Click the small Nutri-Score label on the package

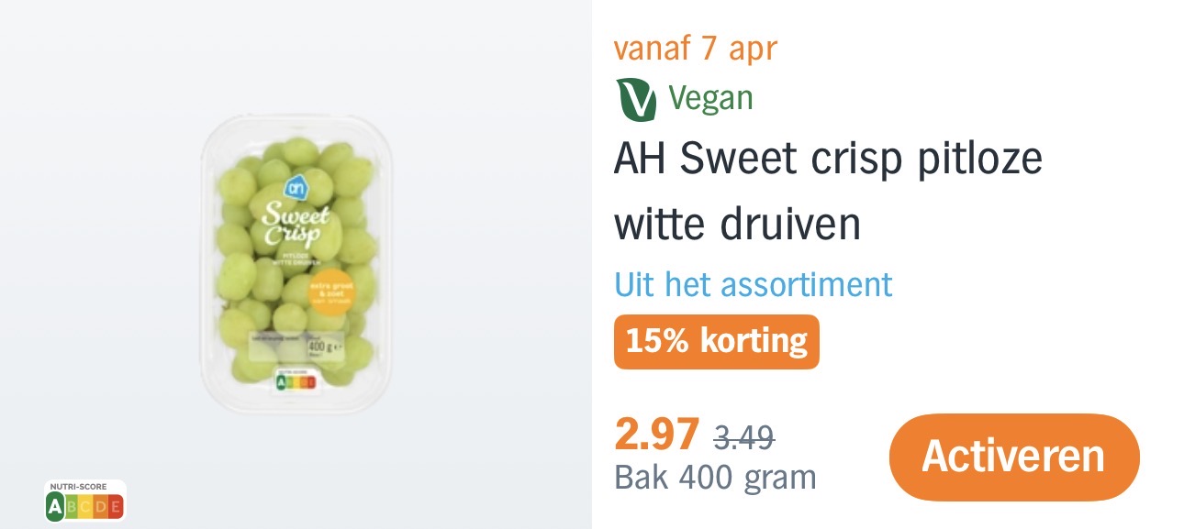point(295,382)
